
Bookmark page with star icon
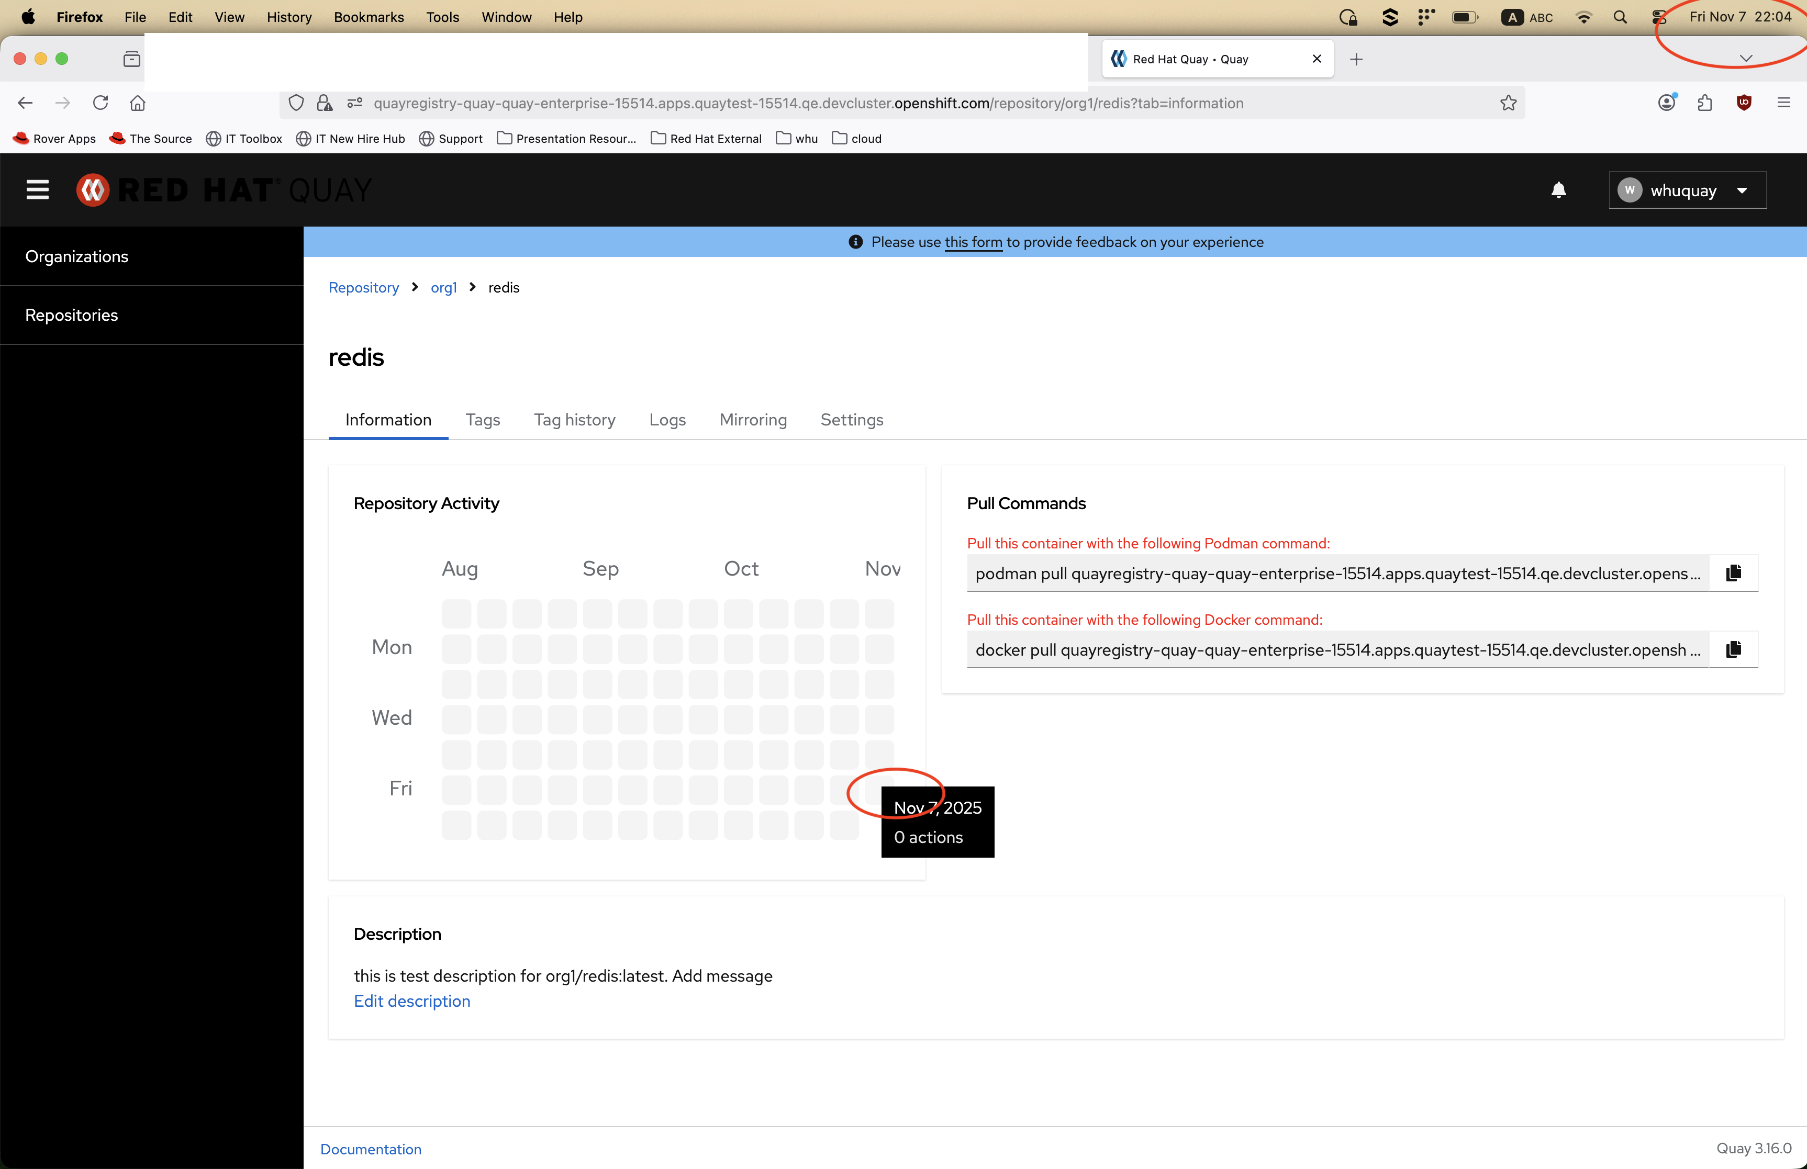click(1508, 103)
